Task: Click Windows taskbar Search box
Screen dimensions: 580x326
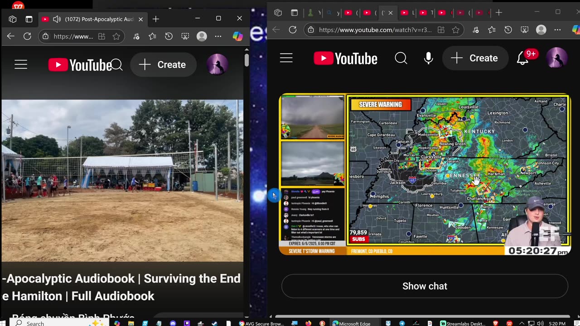Action: (x=60, y=323)
